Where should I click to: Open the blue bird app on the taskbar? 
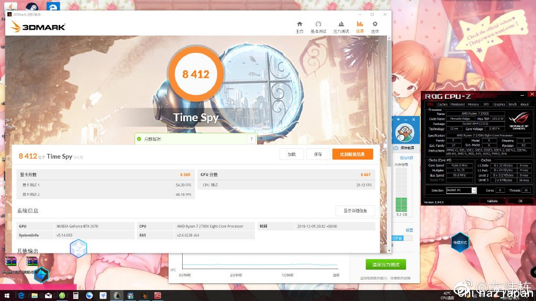tap(103, 296)
